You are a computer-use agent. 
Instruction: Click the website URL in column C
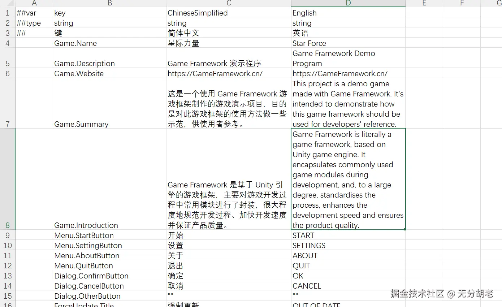tap(229, 73)
